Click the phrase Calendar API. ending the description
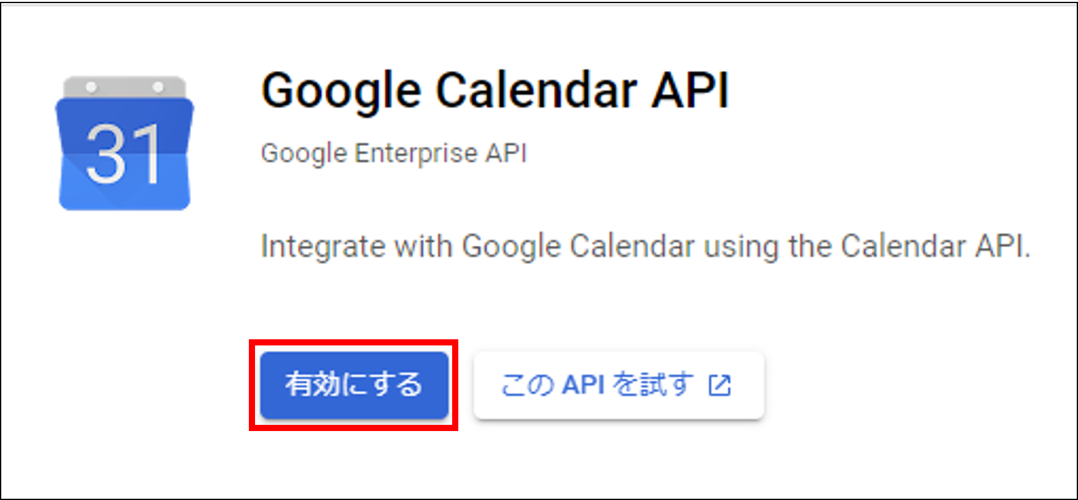This screenshot has width=1078, height=500. tap(936, 246)
